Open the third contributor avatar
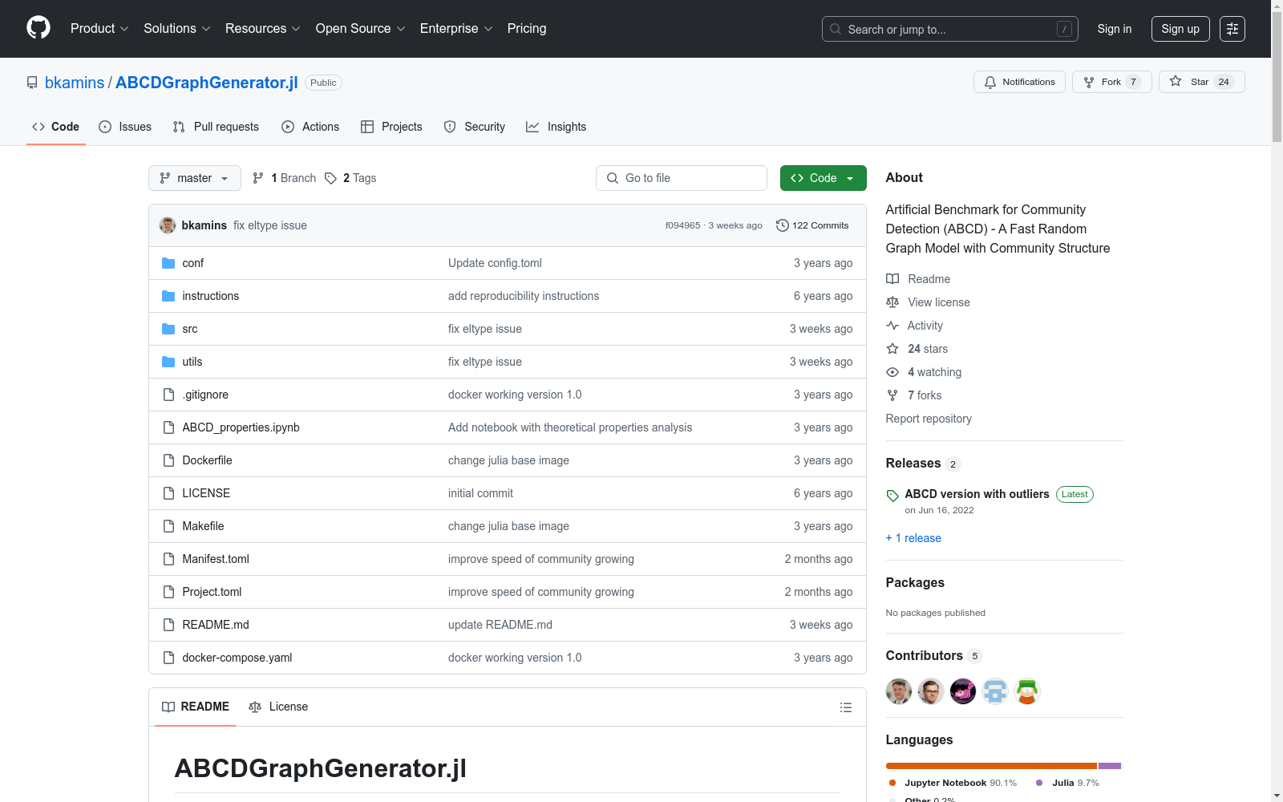 (963, 691)
